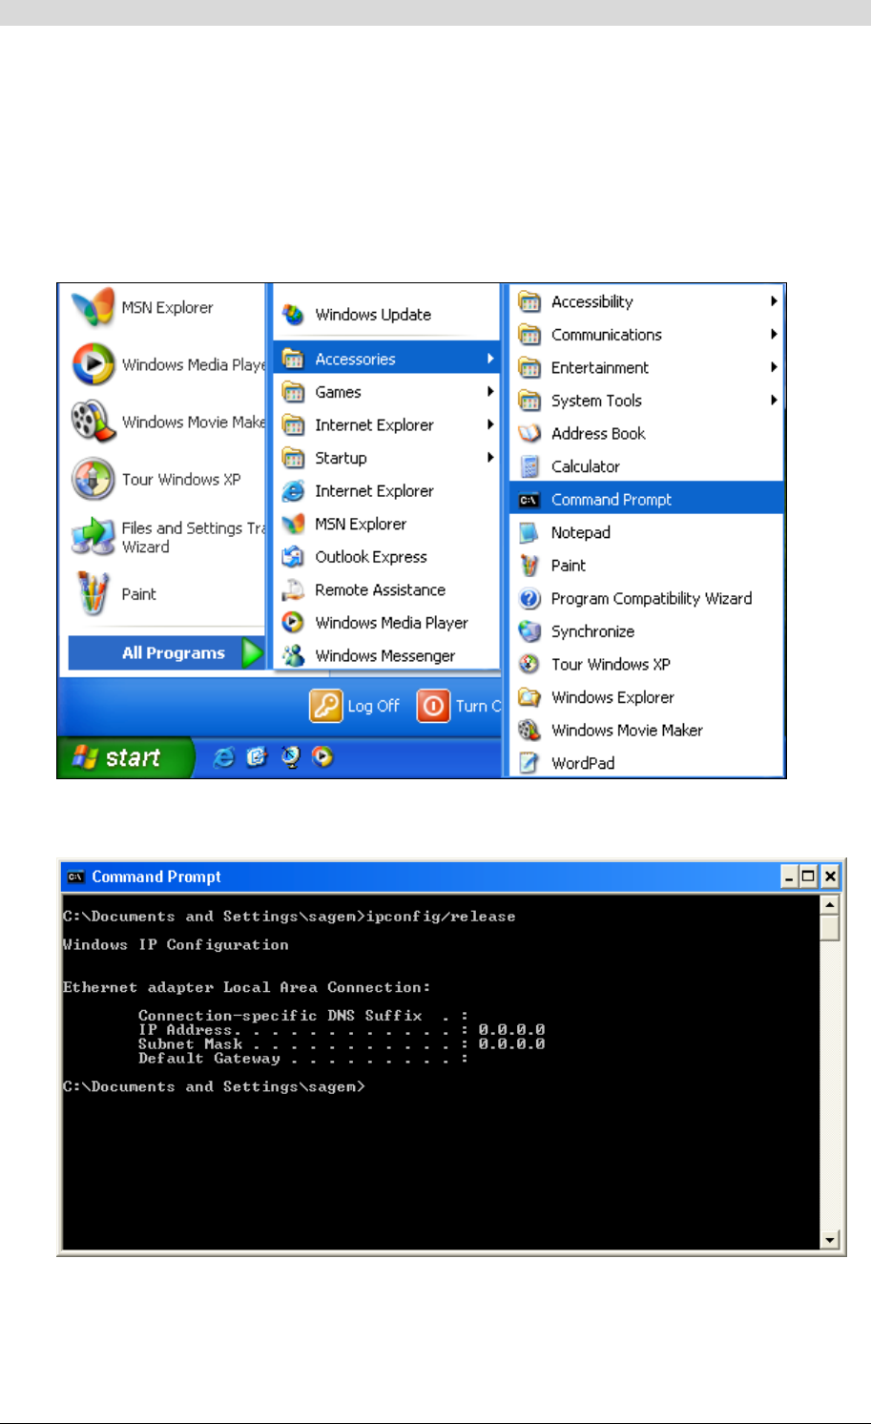Click the Program Compatibility Wizard icon
This screenshot has height=1424, width=871.
pos(529,599)
